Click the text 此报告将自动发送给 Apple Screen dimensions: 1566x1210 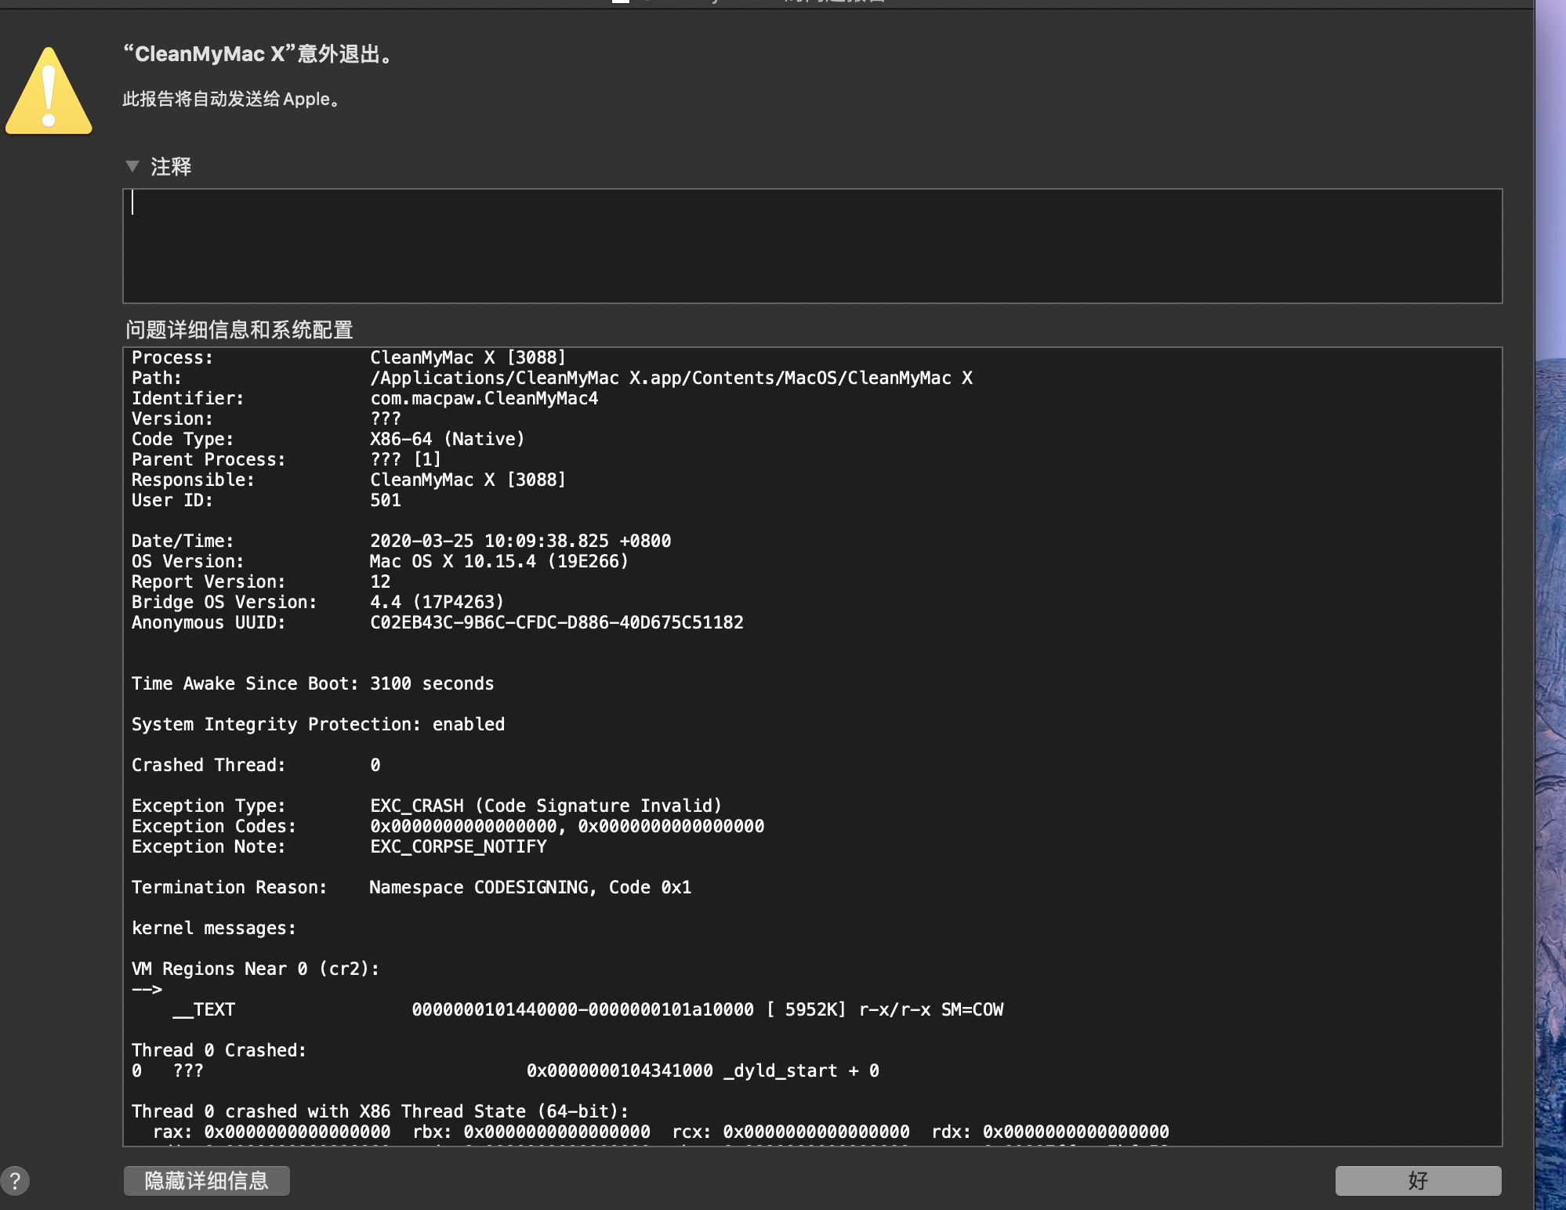pyautogui.click(x=231, y=100)
